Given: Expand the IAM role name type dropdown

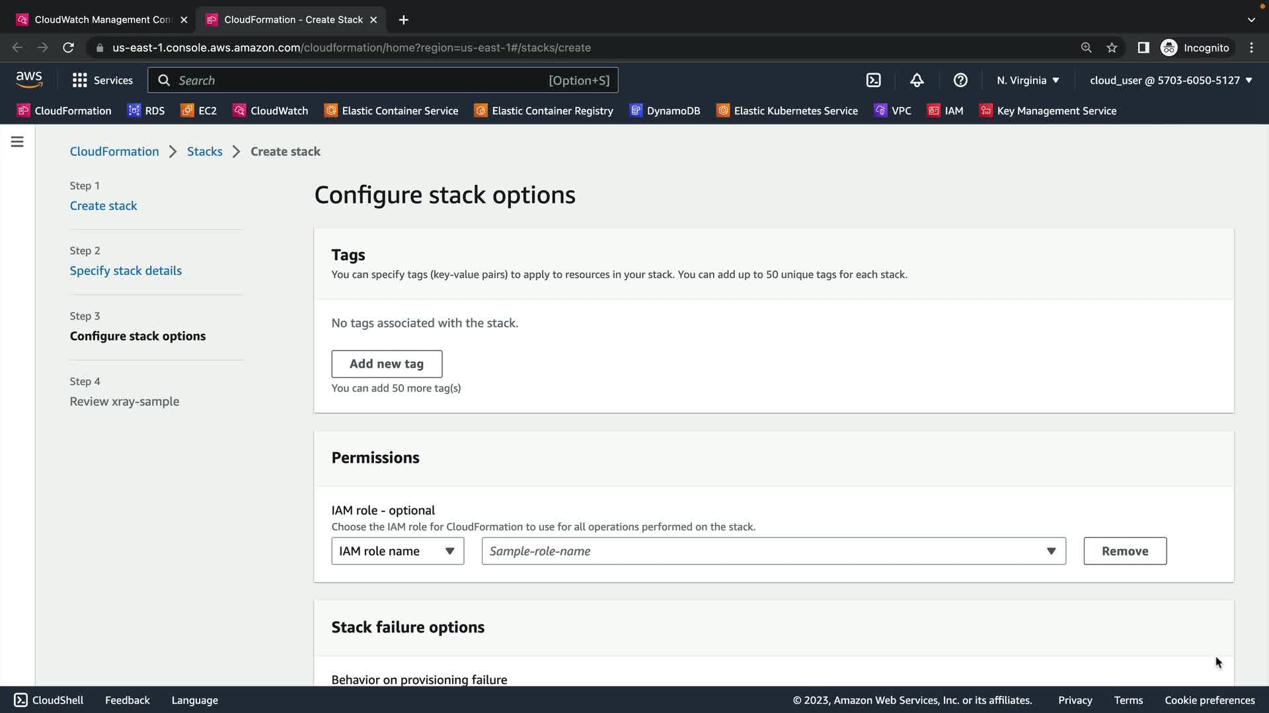Looking at the screenshot, I should click(x=397, y=551).
